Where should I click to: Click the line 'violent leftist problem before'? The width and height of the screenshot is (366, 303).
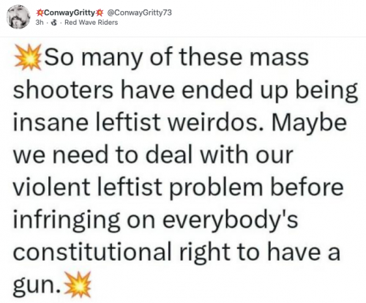click(178, 187)
